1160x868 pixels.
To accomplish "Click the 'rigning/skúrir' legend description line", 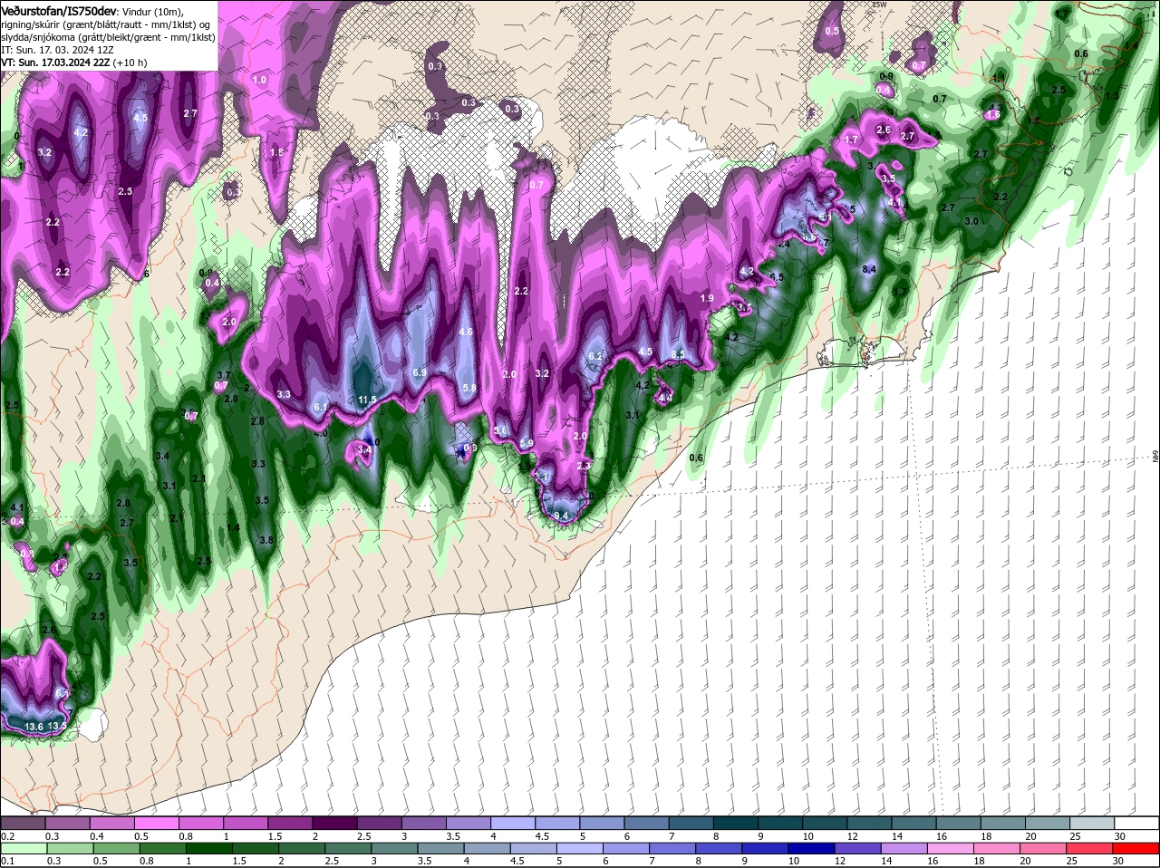I will (x=105, y=24).
